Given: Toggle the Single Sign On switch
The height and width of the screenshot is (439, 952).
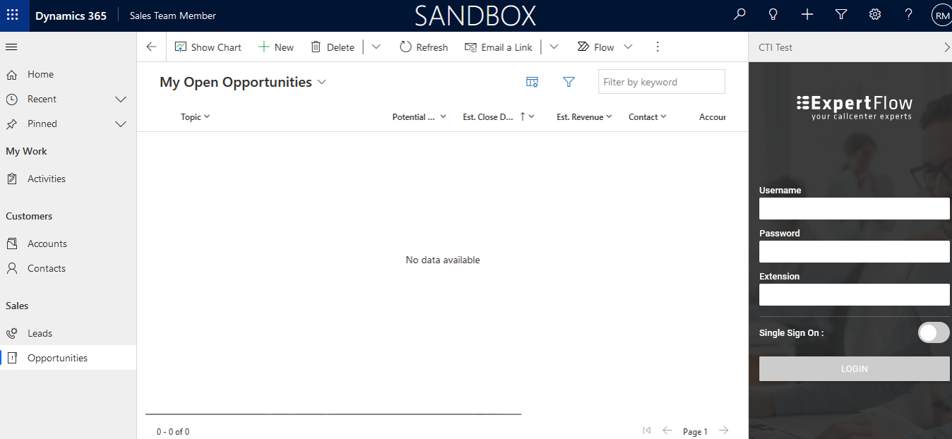Looking at the screenshot, I should click(933, 332).
